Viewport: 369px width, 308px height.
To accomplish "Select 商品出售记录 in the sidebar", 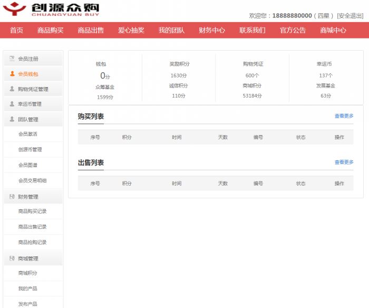I will (32, 227).
